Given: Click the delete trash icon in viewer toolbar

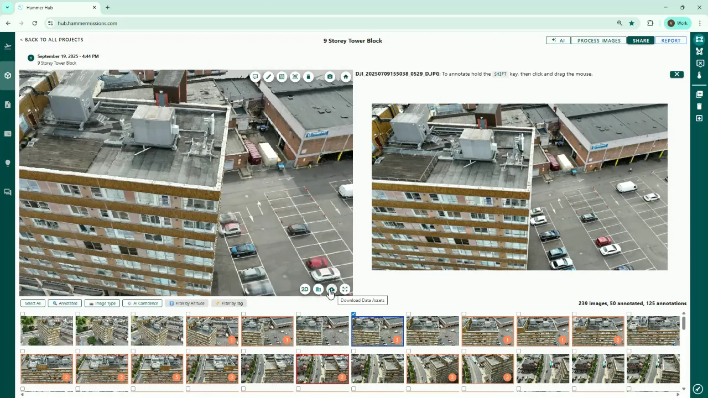Looking at the screenshot, I should coord(308,77).
